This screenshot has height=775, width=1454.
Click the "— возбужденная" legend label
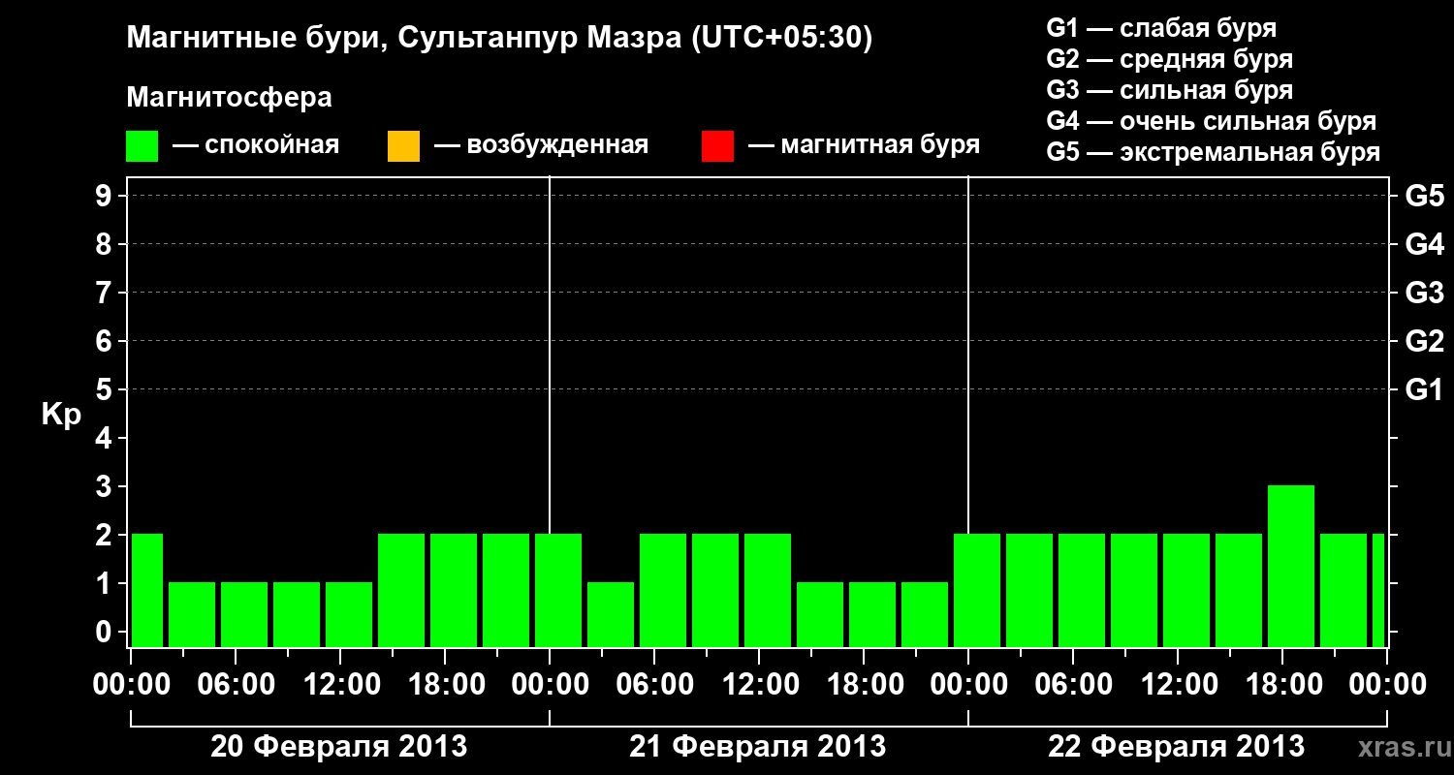tap(541, 145)
